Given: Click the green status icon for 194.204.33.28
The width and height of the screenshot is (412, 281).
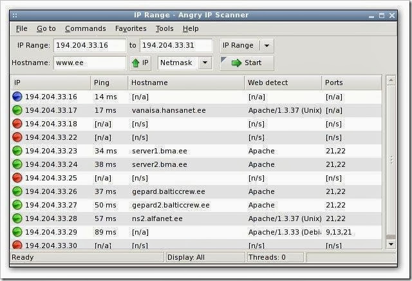Looking at the screenshot, I should 17,218.
